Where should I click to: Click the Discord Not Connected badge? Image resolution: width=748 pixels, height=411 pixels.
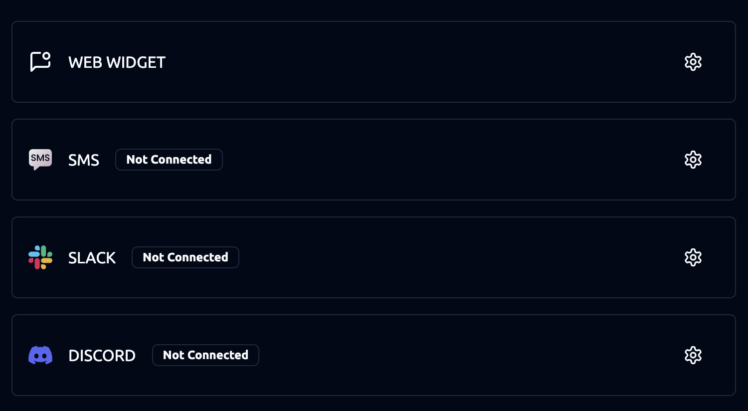click(x=205, y=355)
